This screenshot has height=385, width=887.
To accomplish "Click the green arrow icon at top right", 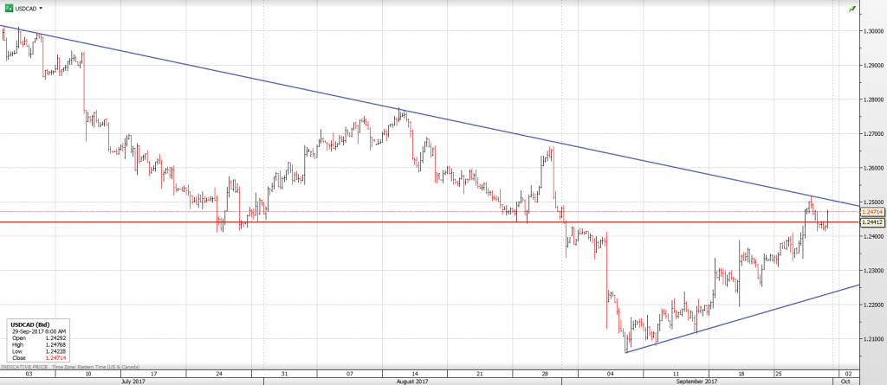I will click(851, 8).
